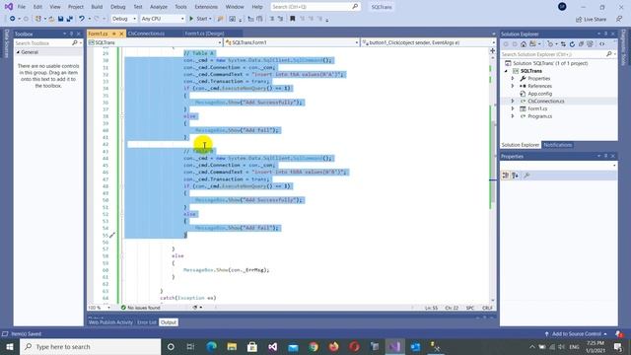The height and width of the screenshot is (355, 631).
Task: Click the Collapse All icon in Solution Explorer
Action: point(581,43)
